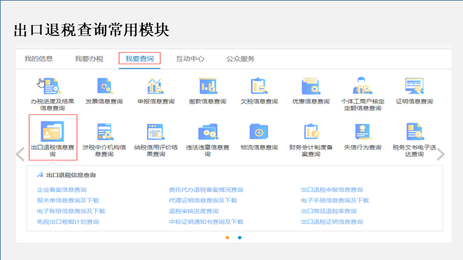463x260 pixels.
Task: Open 中标证明通知书查询及下载 link
Action: (x=206, y=221)
